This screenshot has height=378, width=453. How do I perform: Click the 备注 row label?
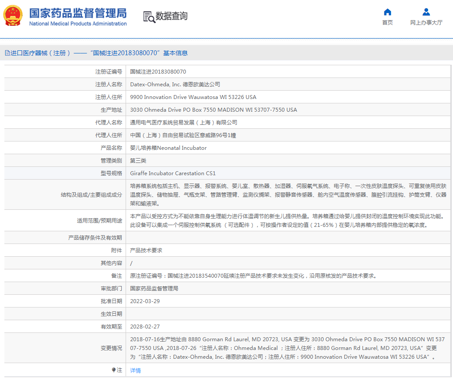(116, 276)
